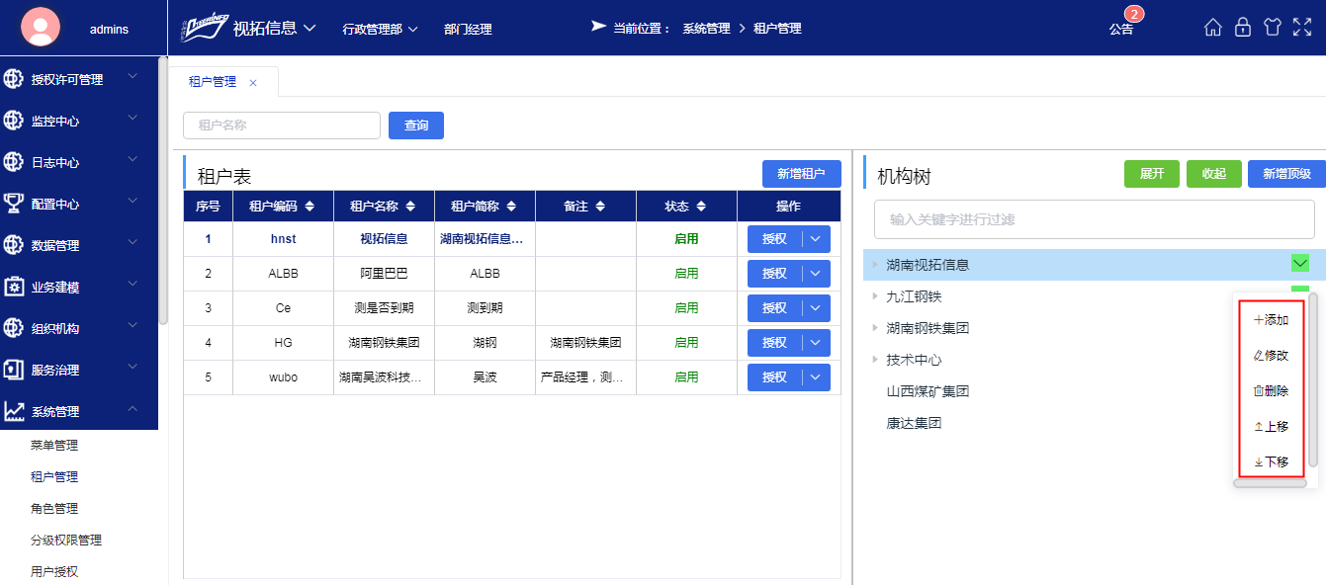Click the 组织机构 globe icon
1326x585 pixels.
tap(14, 328)
